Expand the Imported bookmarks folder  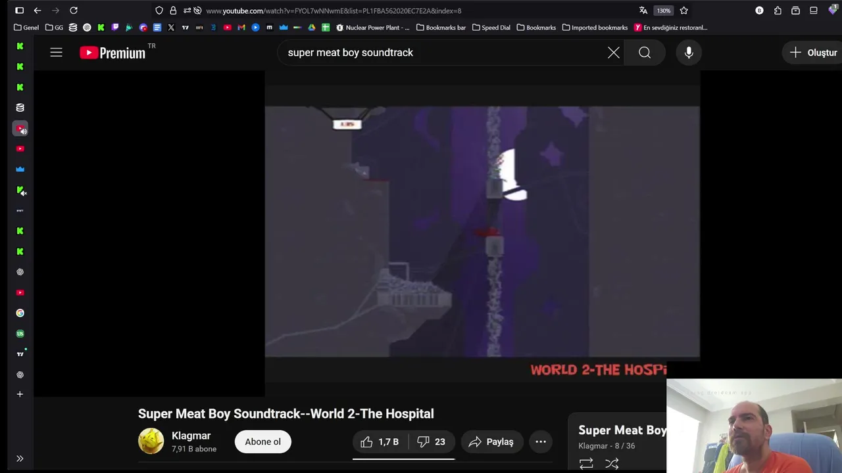(x=595, y=28)
